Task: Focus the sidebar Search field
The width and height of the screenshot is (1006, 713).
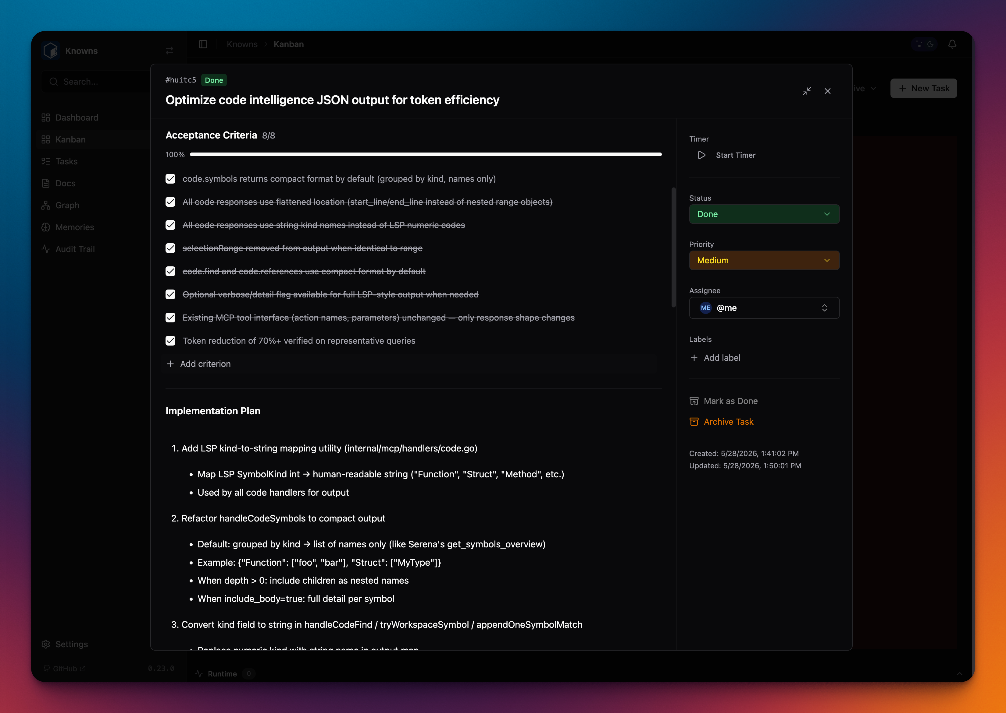Action: click(96, 82)
